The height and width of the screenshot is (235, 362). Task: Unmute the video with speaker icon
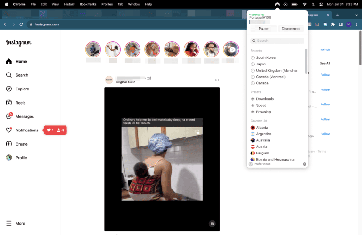[x=212, y=224]
